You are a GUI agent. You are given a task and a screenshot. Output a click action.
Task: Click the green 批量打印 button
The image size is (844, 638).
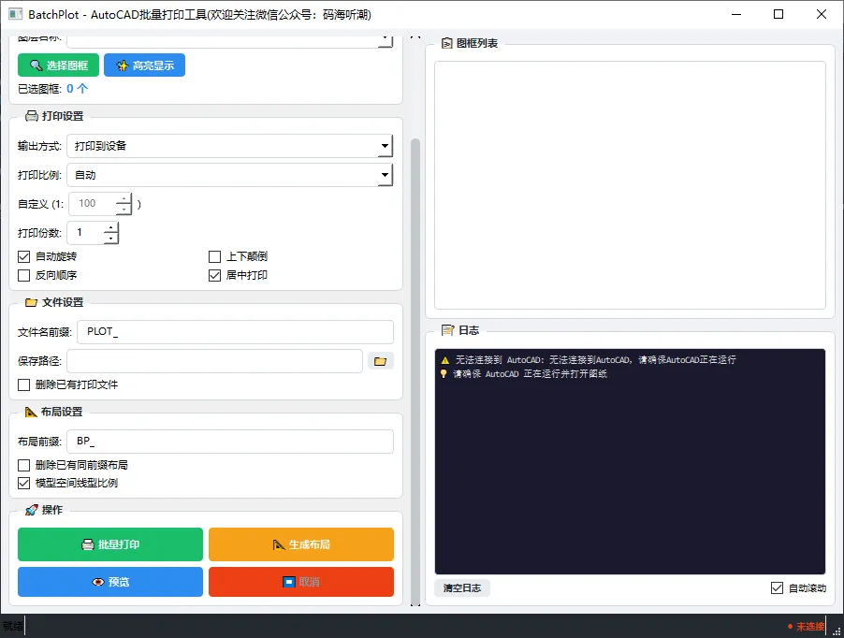(110, 544)
